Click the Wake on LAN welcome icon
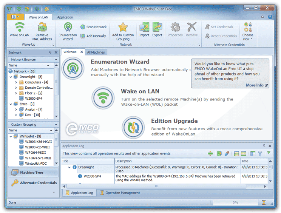Image resolution: width=281 pixels, height=213 pixels. pyautogui.click(x=103, y=98)
